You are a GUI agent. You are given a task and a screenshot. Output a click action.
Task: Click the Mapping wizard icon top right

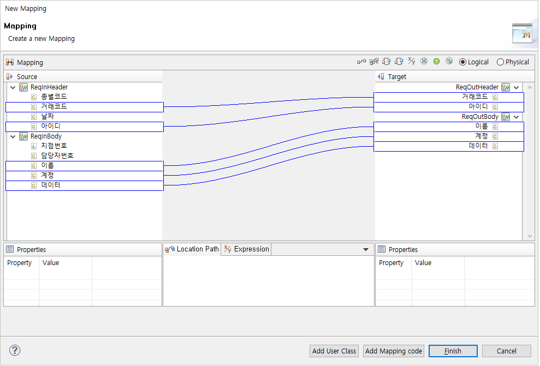click(x=523, y=33)
